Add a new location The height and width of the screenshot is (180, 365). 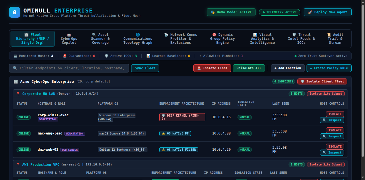(288, 68)
